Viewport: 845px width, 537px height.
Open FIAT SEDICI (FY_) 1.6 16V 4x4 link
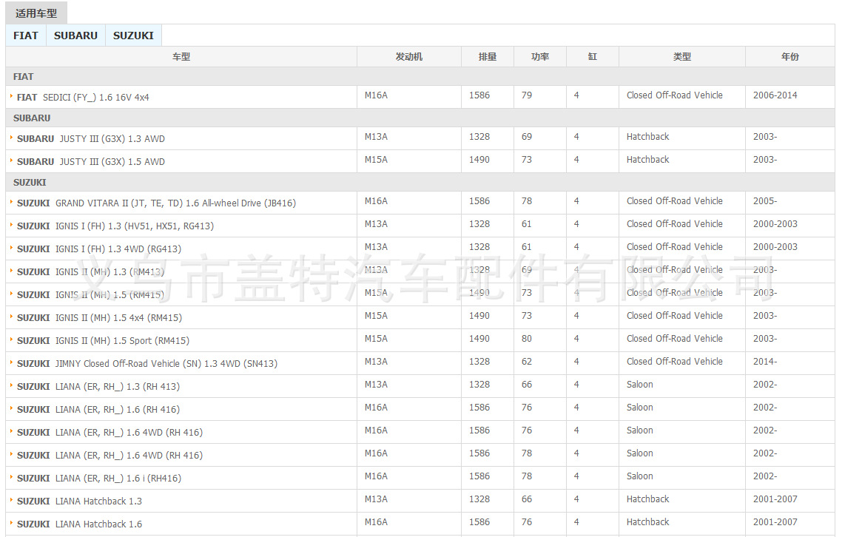point(83,98)
